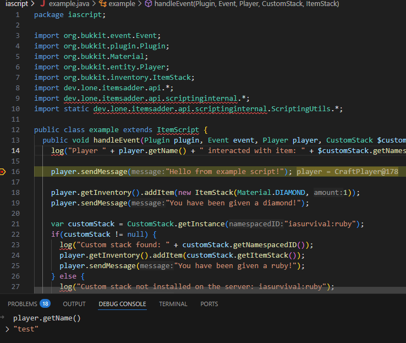Select the DEBUG CONSOLE tab

click(x=122, y=304)
